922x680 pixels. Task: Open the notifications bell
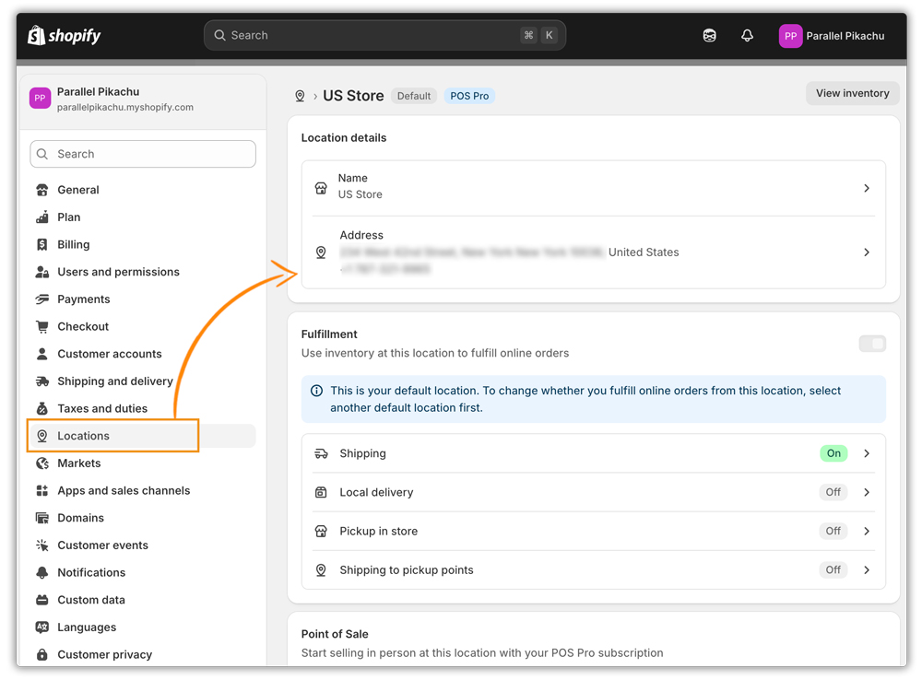click(x=747, y=36)
